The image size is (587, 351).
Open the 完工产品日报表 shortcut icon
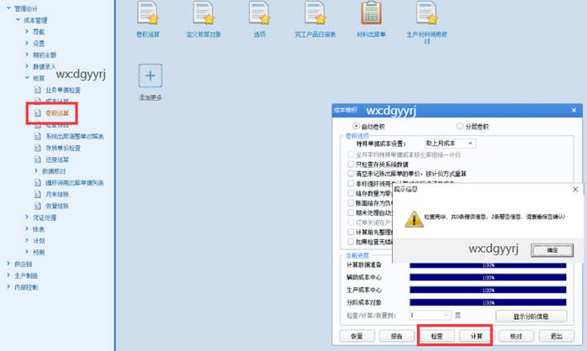coord(315,14)
